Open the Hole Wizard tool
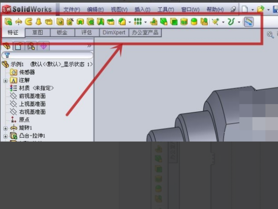278x209 pixels. (70, 22)
